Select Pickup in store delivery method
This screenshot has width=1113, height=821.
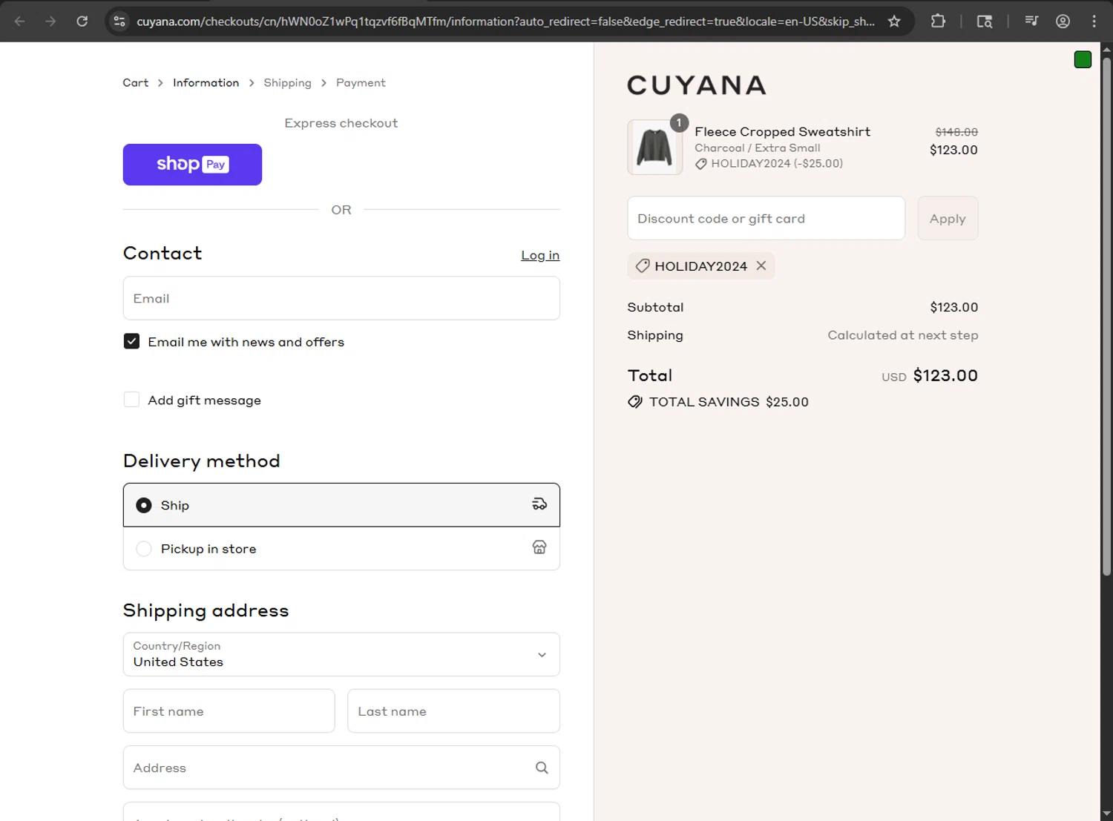341,549
